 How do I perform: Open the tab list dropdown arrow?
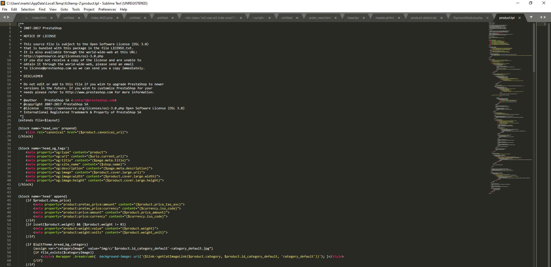point(531,17)
